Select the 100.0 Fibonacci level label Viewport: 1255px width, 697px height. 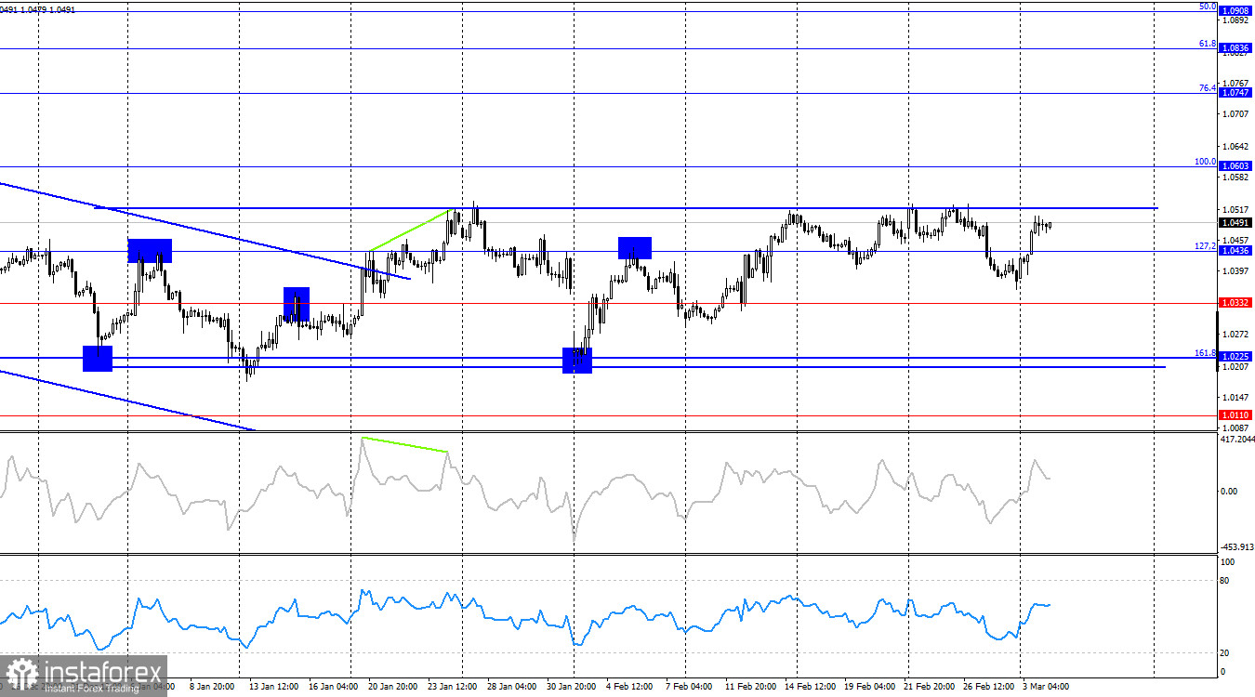pyautogui.click(x=1206, y=161)
